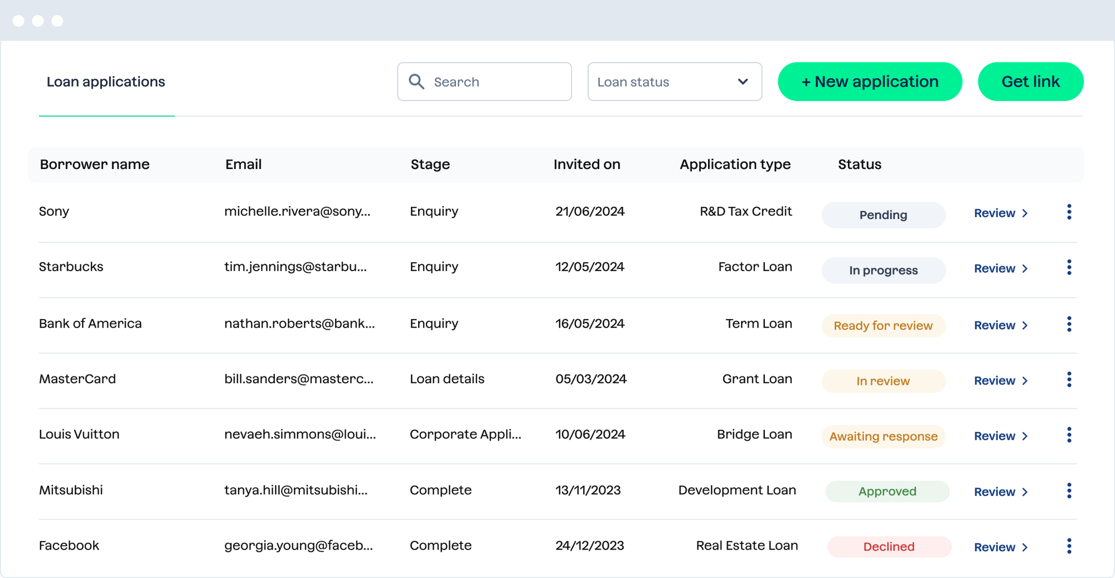Click the Loan status chevron arrow
The image size is (1115, 578).
743,81
